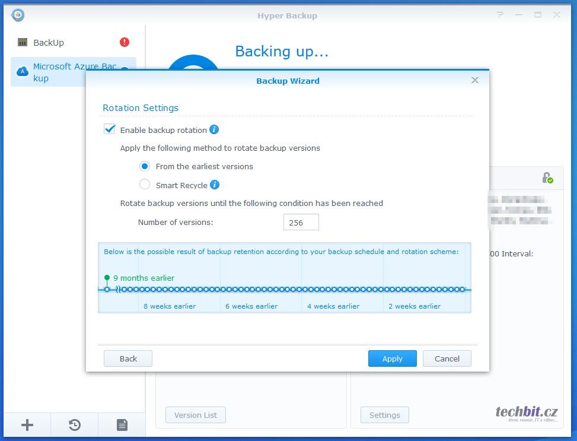The width and height of the screenshot is (577, 441).
Task: Click the 9 months earlier timeline marker
Action: 107,289
